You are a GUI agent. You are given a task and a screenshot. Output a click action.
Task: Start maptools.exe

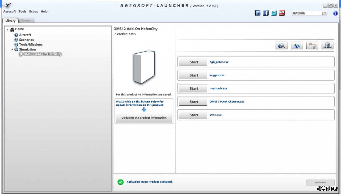(x=193, y=89)
